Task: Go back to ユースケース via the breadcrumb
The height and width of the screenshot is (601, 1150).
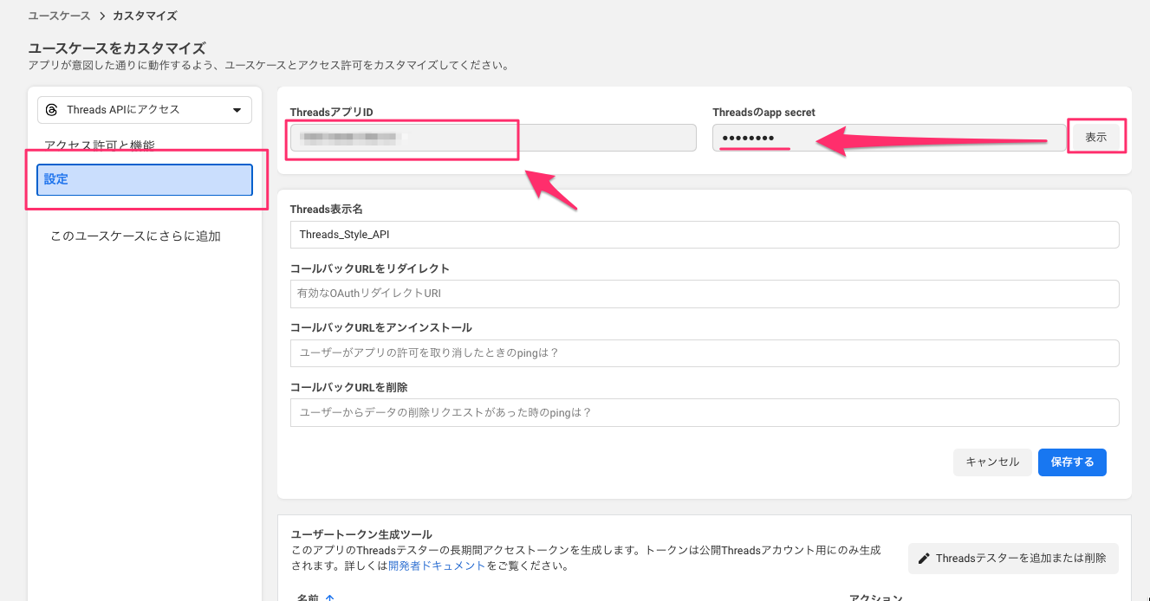Action: pyautogui.click(x=59, y=16)
